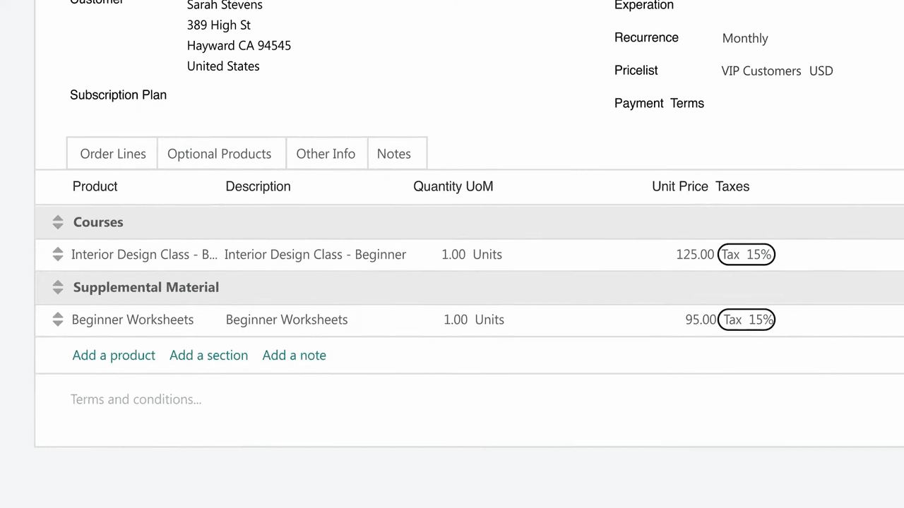This screenshot has height=508, width=904.
Task: Click Add a section link
Action: pyautogui.click(x=208, y=356)
